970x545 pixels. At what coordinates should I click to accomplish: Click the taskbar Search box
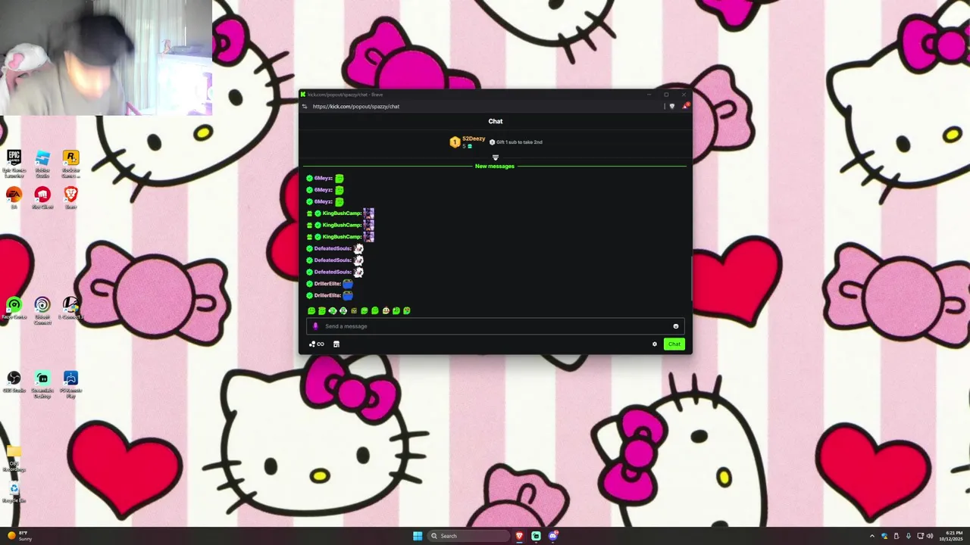coord(469,536)
